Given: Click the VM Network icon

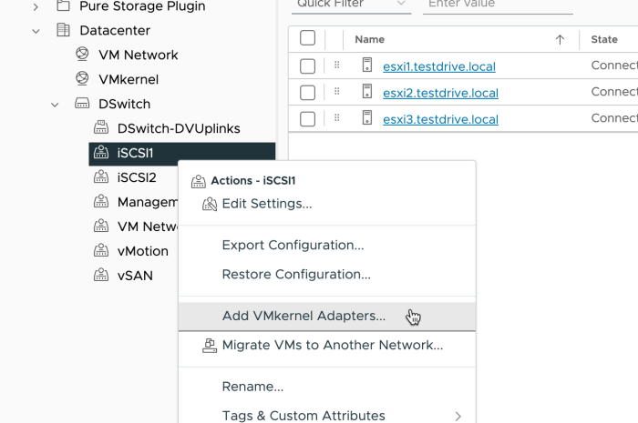Looking at the screenshot, I should 82,55.
